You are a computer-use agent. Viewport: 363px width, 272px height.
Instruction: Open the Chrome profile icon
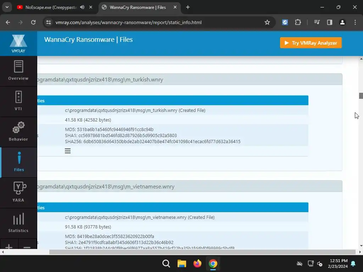click(342, 22)
